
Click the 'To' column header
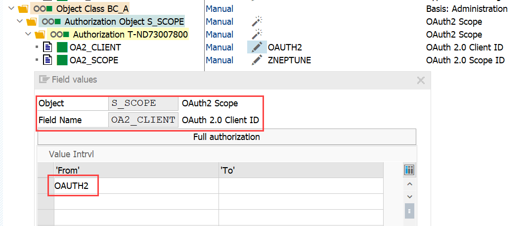(301, 170)
